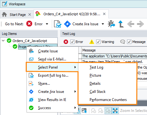
Task: Click the envelope icon beside Send via E-Mail
Action: click(x=31, y=59)
